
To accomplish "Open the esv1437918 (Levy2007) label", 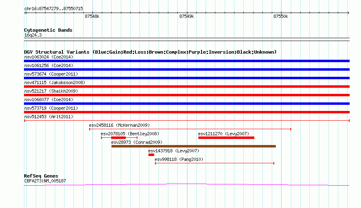I will pyautogui.click(x=174, y=151).
